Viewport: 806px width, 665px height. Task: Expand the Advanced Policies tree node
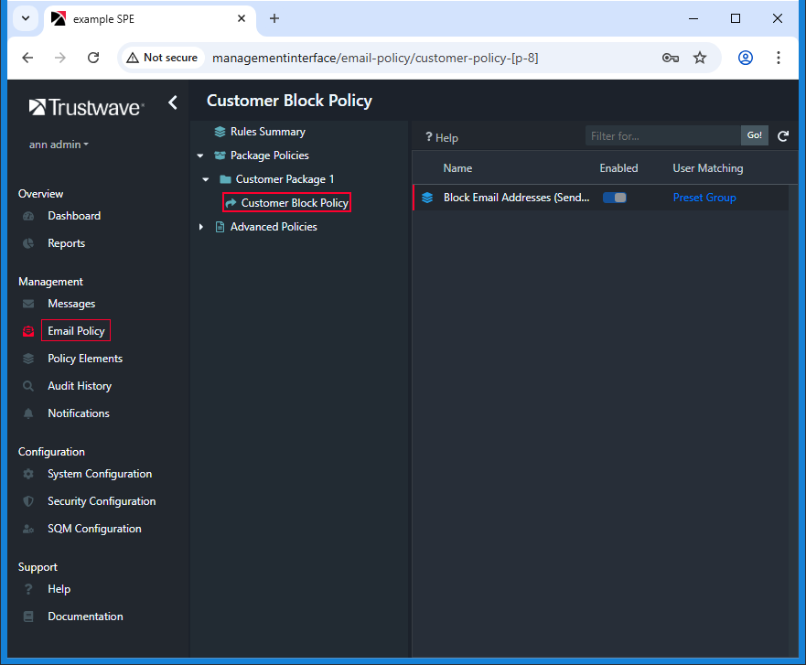pos(201,227)
